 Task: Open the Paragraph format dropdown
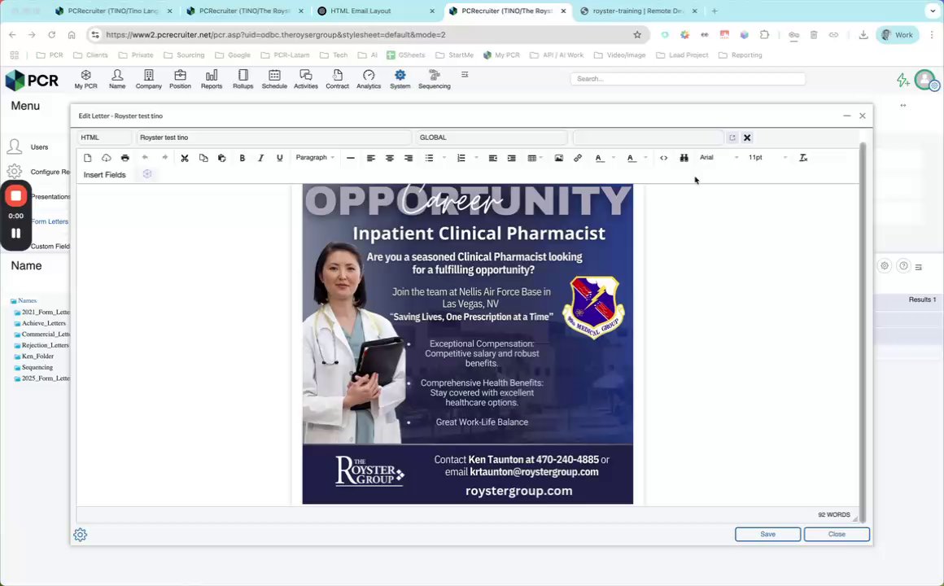tap(315, 158)
